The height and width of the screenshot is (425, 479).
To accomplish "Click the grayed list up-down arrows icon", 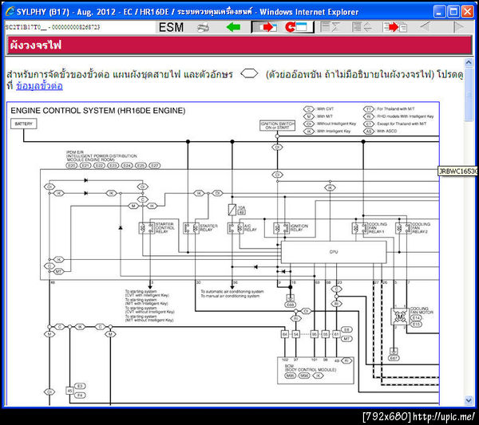I will click(x=362, y=27).
